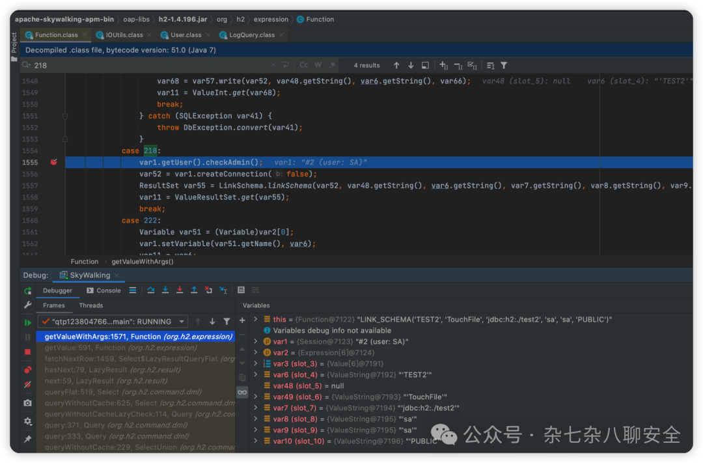Add a new watch with the plus icon
This screenshot has height=463, width=703.
coord(242,320)
